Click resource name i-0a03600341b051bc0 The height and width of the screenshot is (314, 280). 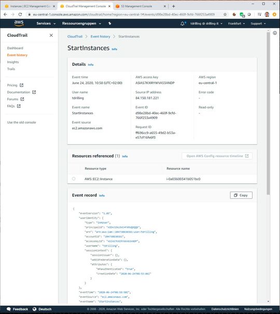[184, 179]
